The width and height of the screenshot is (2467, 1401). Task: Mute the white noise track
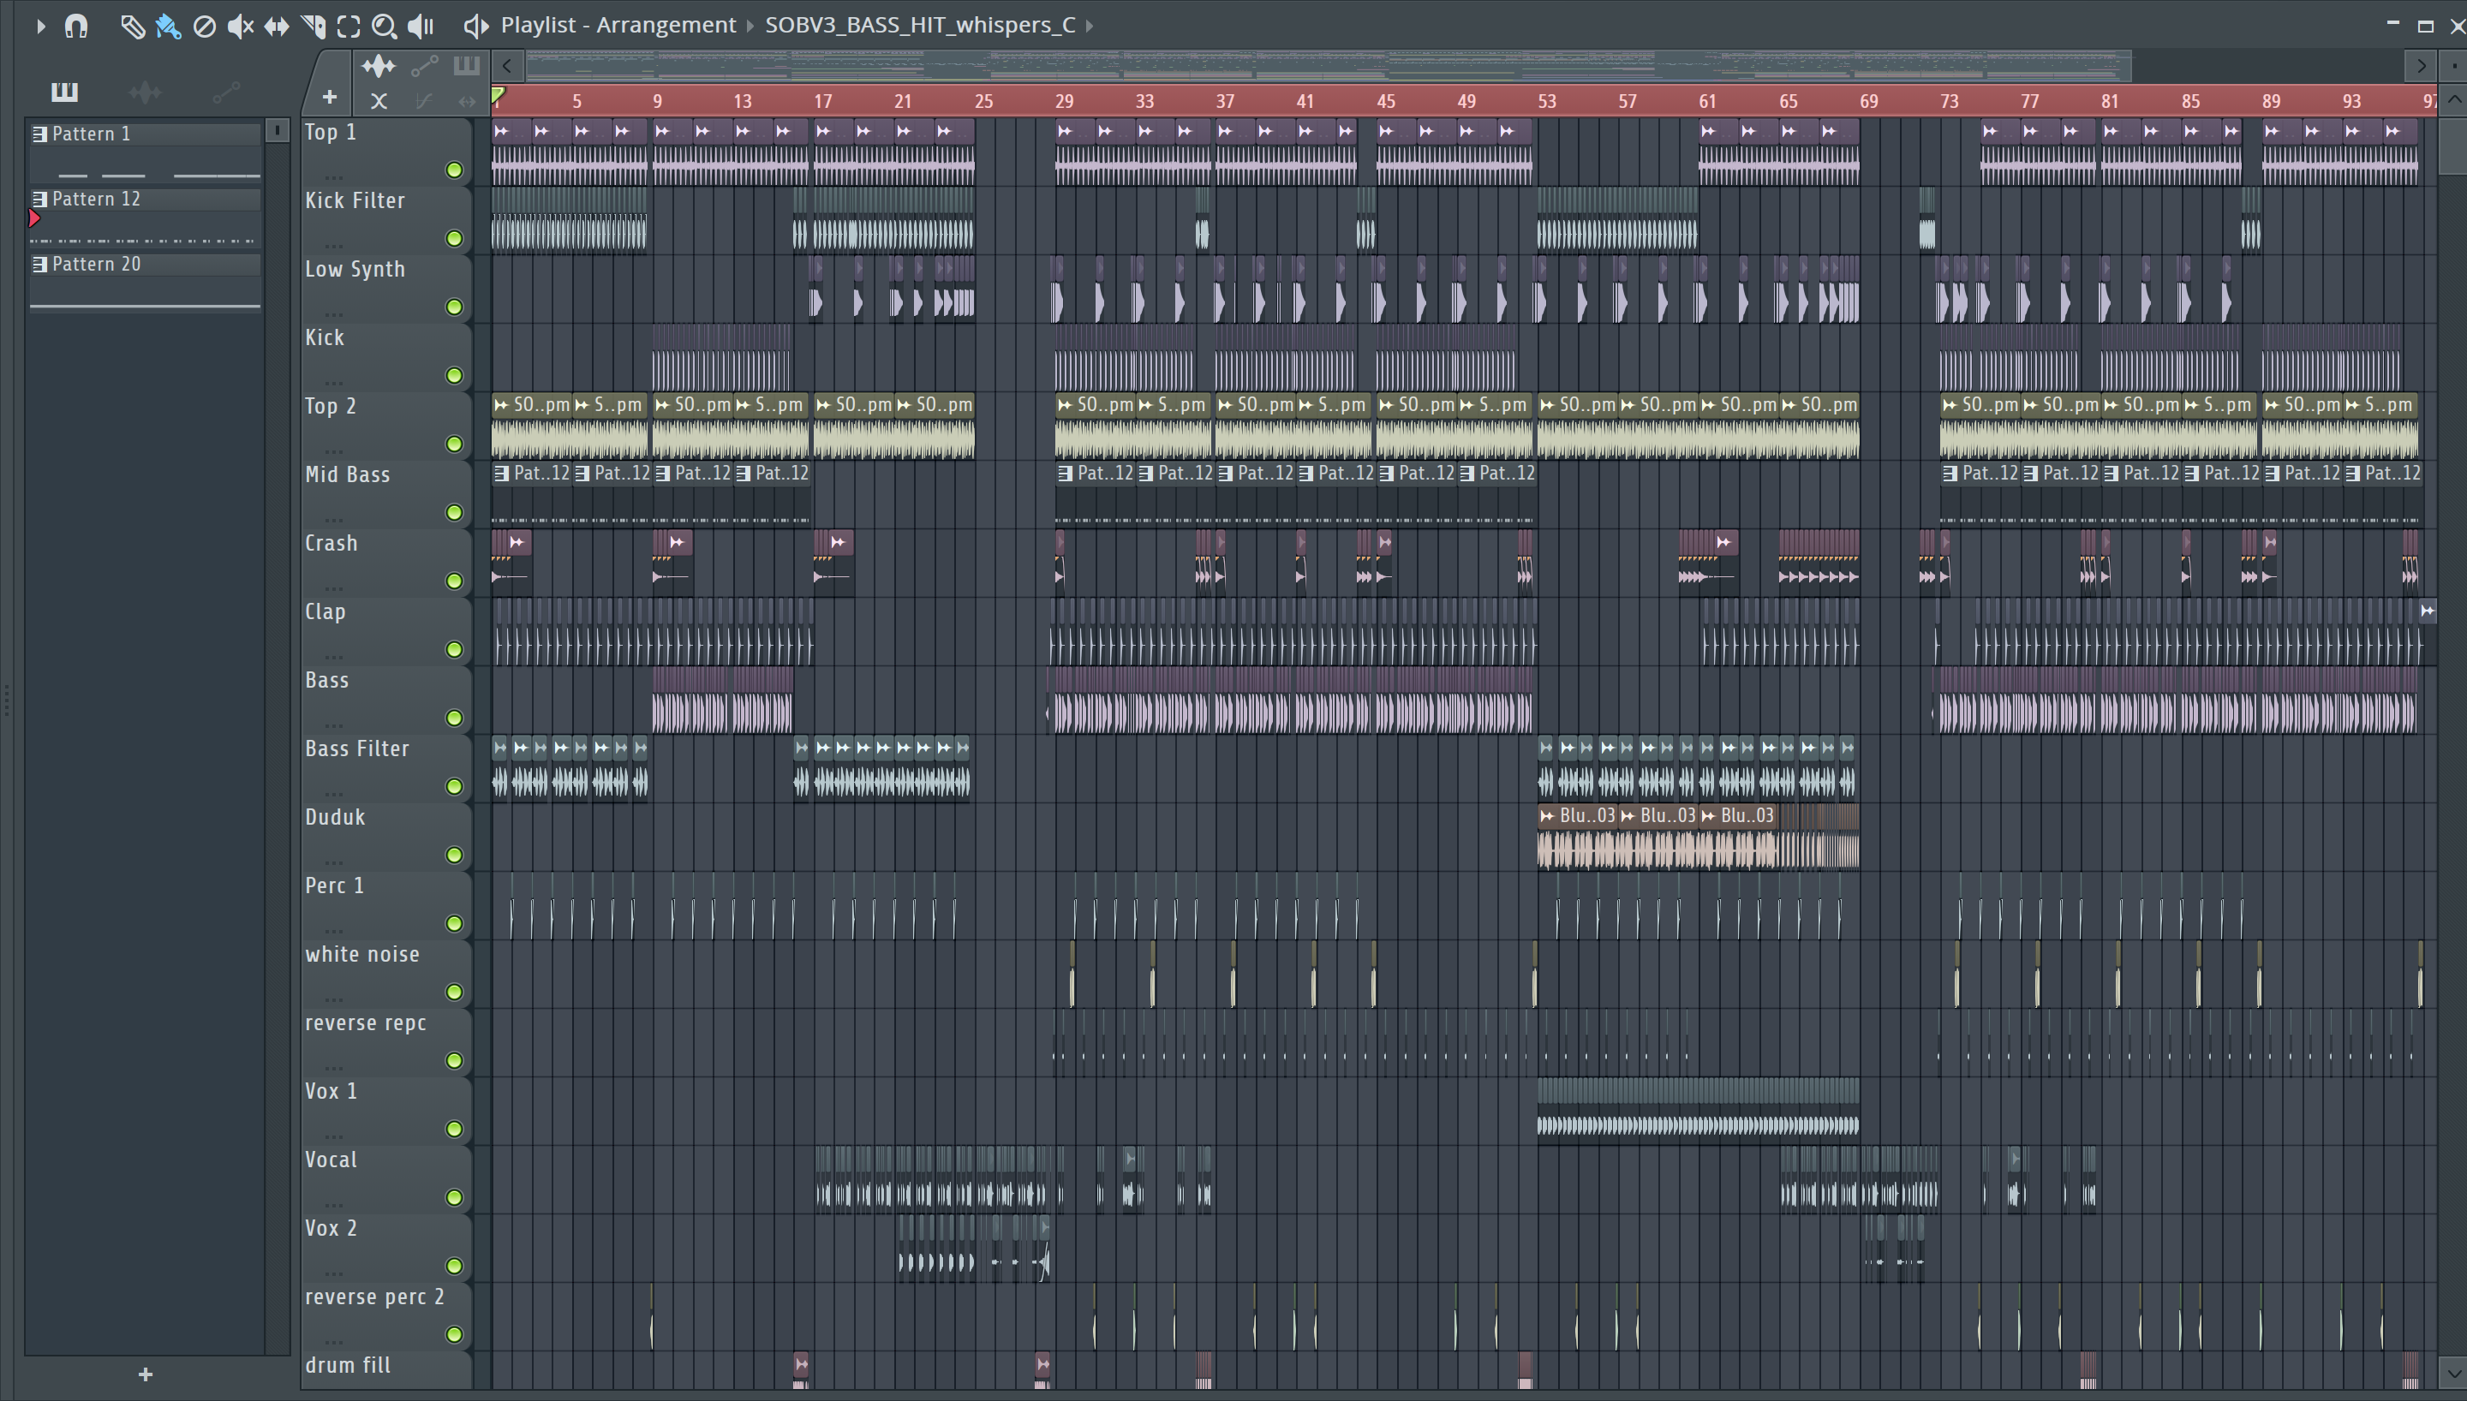[454, 992]
